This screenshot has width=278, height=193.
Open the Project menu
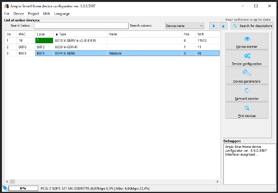pyautogui.click(x=34, y=14)
